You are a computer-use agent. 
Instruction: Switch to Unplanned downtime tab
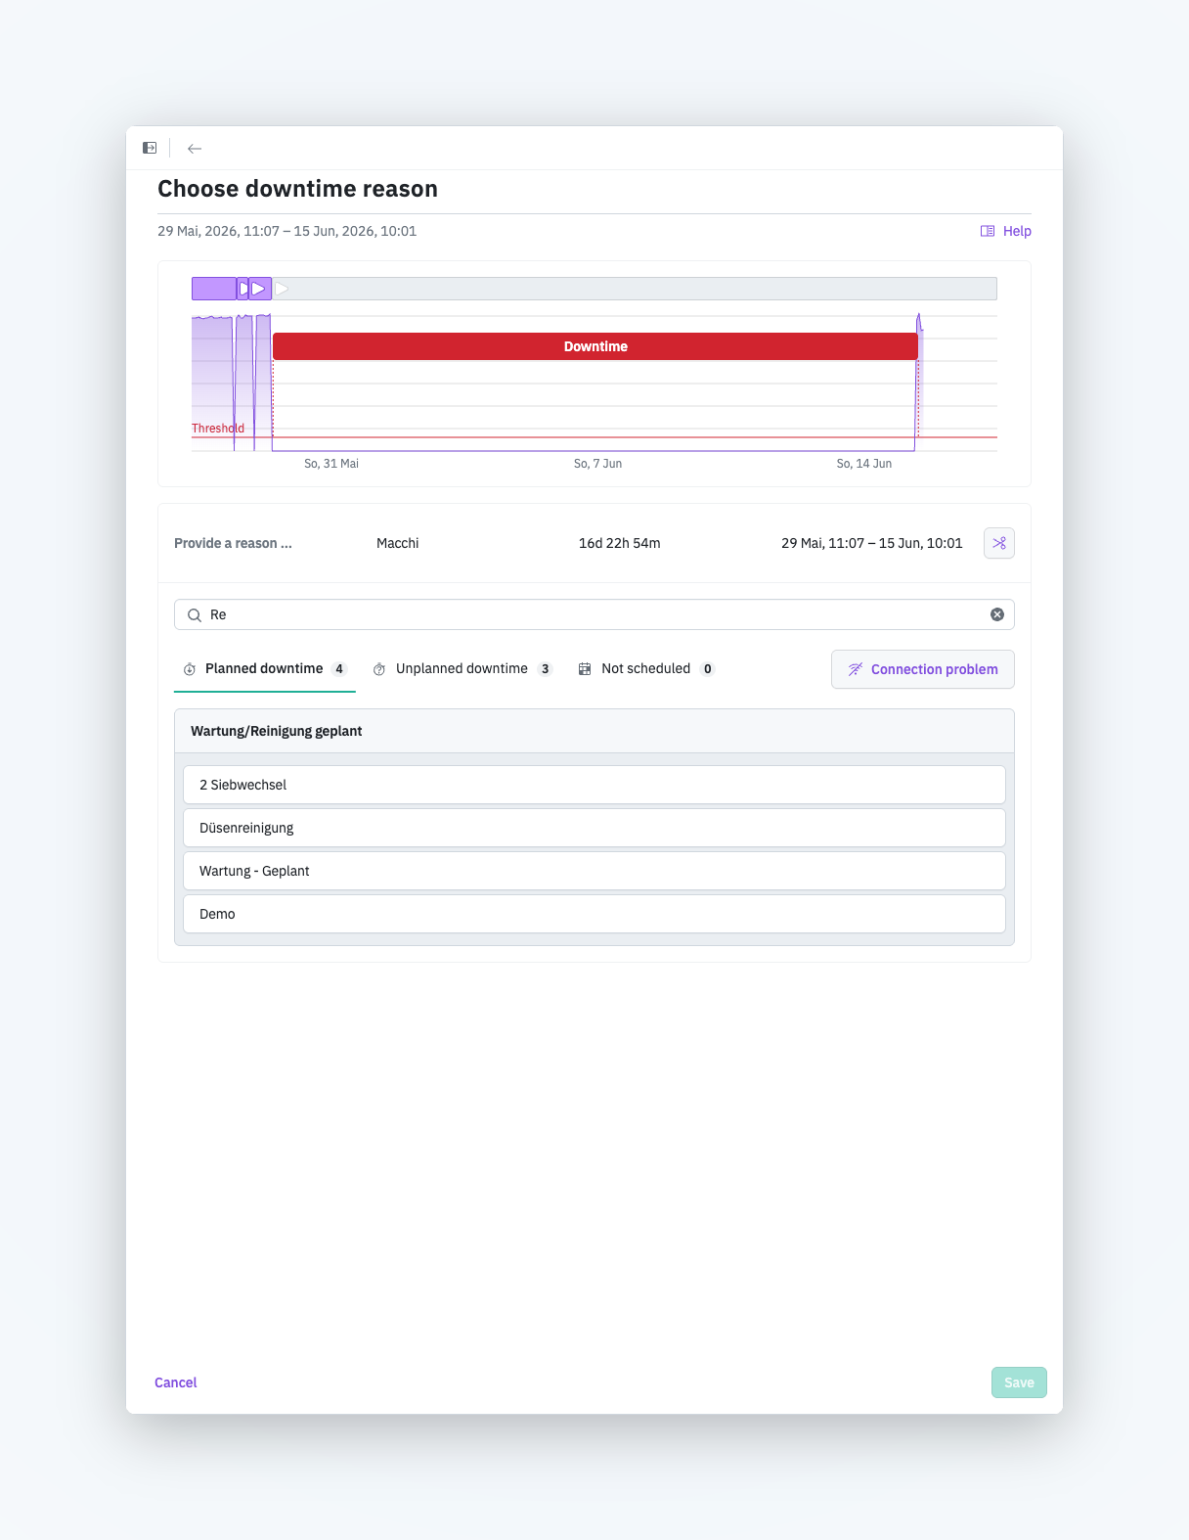tap(462, 669)
